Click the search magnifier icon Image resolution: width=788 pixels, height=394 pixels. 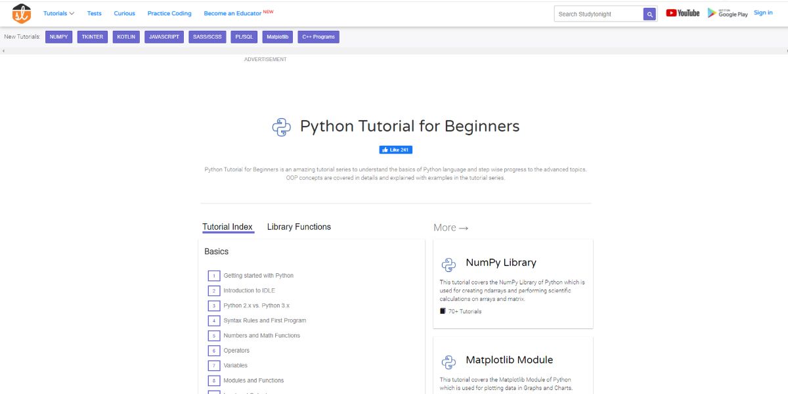[649, 13]
